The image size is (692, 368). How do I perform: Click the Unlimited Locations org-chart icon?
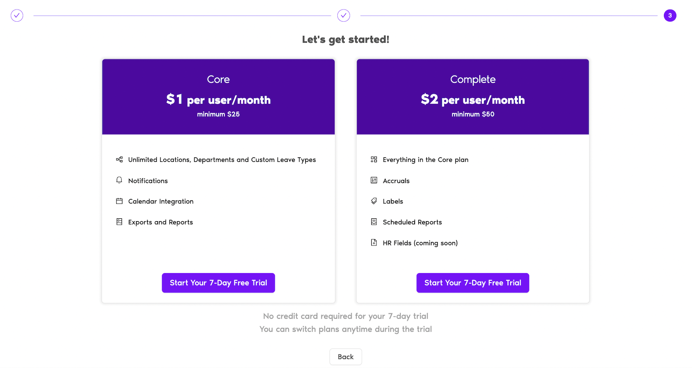pyautogui.click(x=119, y=160)
